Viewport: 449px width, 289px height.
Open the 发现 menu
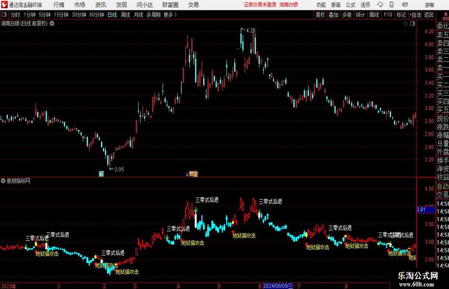pyautogui.click(x=122, y=5)
